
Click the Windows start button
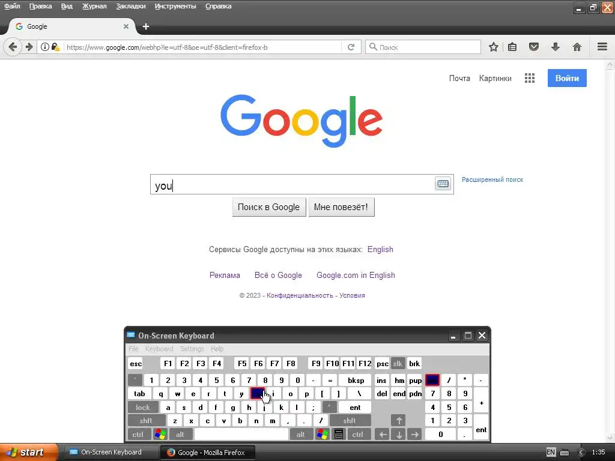(28, 453)
